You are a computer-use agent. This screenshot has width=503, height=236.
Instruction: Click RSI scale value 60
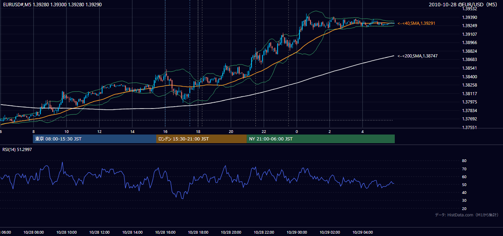click(x=464, y=177)
